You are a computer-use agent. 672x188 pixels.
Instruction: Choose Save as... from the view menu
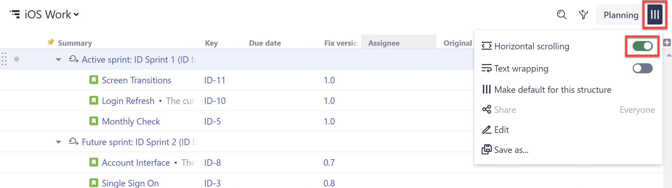511,150
